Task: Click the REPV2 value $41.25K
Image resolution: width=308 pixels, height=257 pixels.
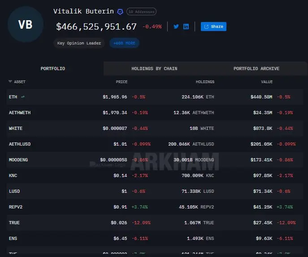Action: point(263,207)
